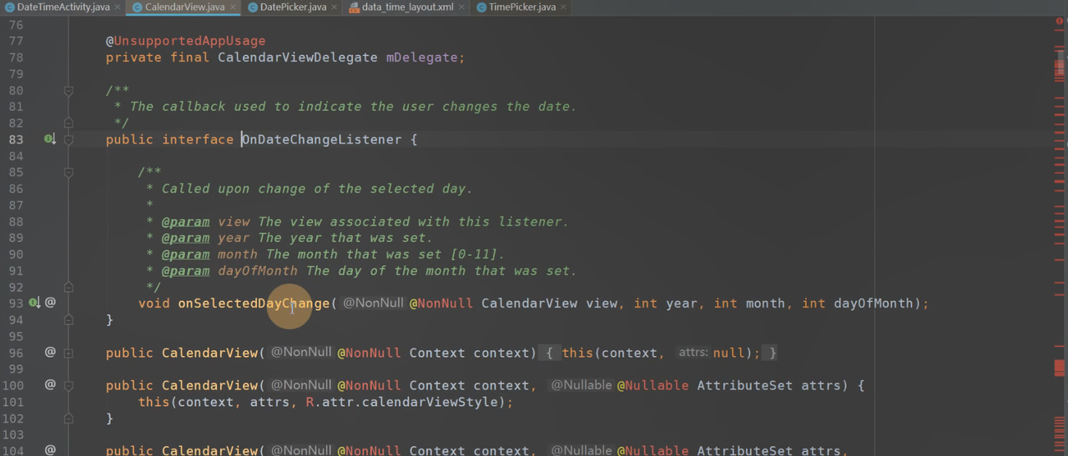This screenshot has height=456, width=1068.
Task: Close the data_time_layout.xml tab
Action: pyautogui.click(x=461, y=7)
